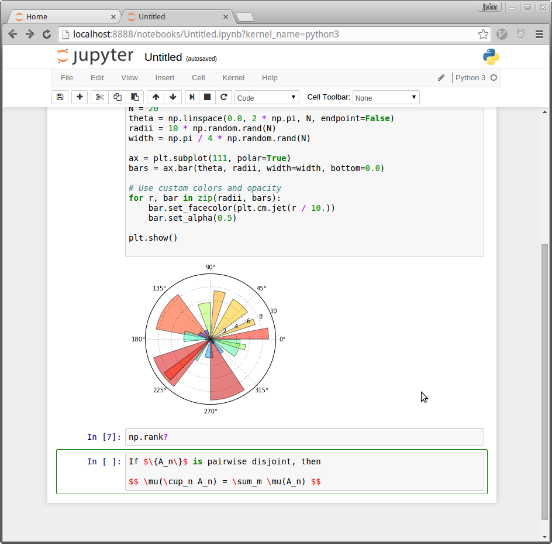Cut selected cell with scissors icon
The height and width of the screenshot is (544, 552).
click(x=100, y=97)
